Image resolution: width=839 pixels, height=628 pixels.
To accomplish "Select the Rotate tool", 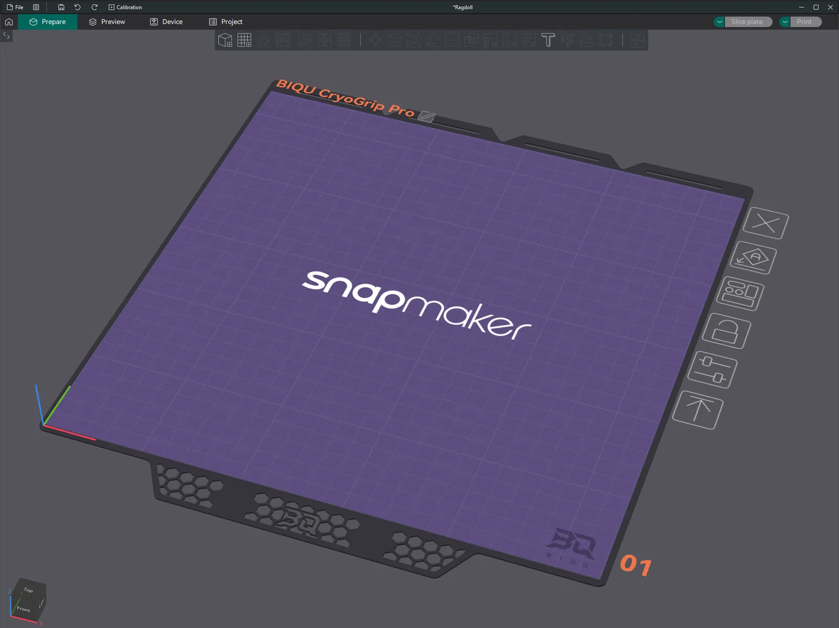I will point(394,40).
